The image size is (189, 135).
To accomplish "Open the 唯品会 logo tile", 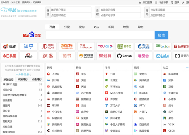I will [143, 56].
